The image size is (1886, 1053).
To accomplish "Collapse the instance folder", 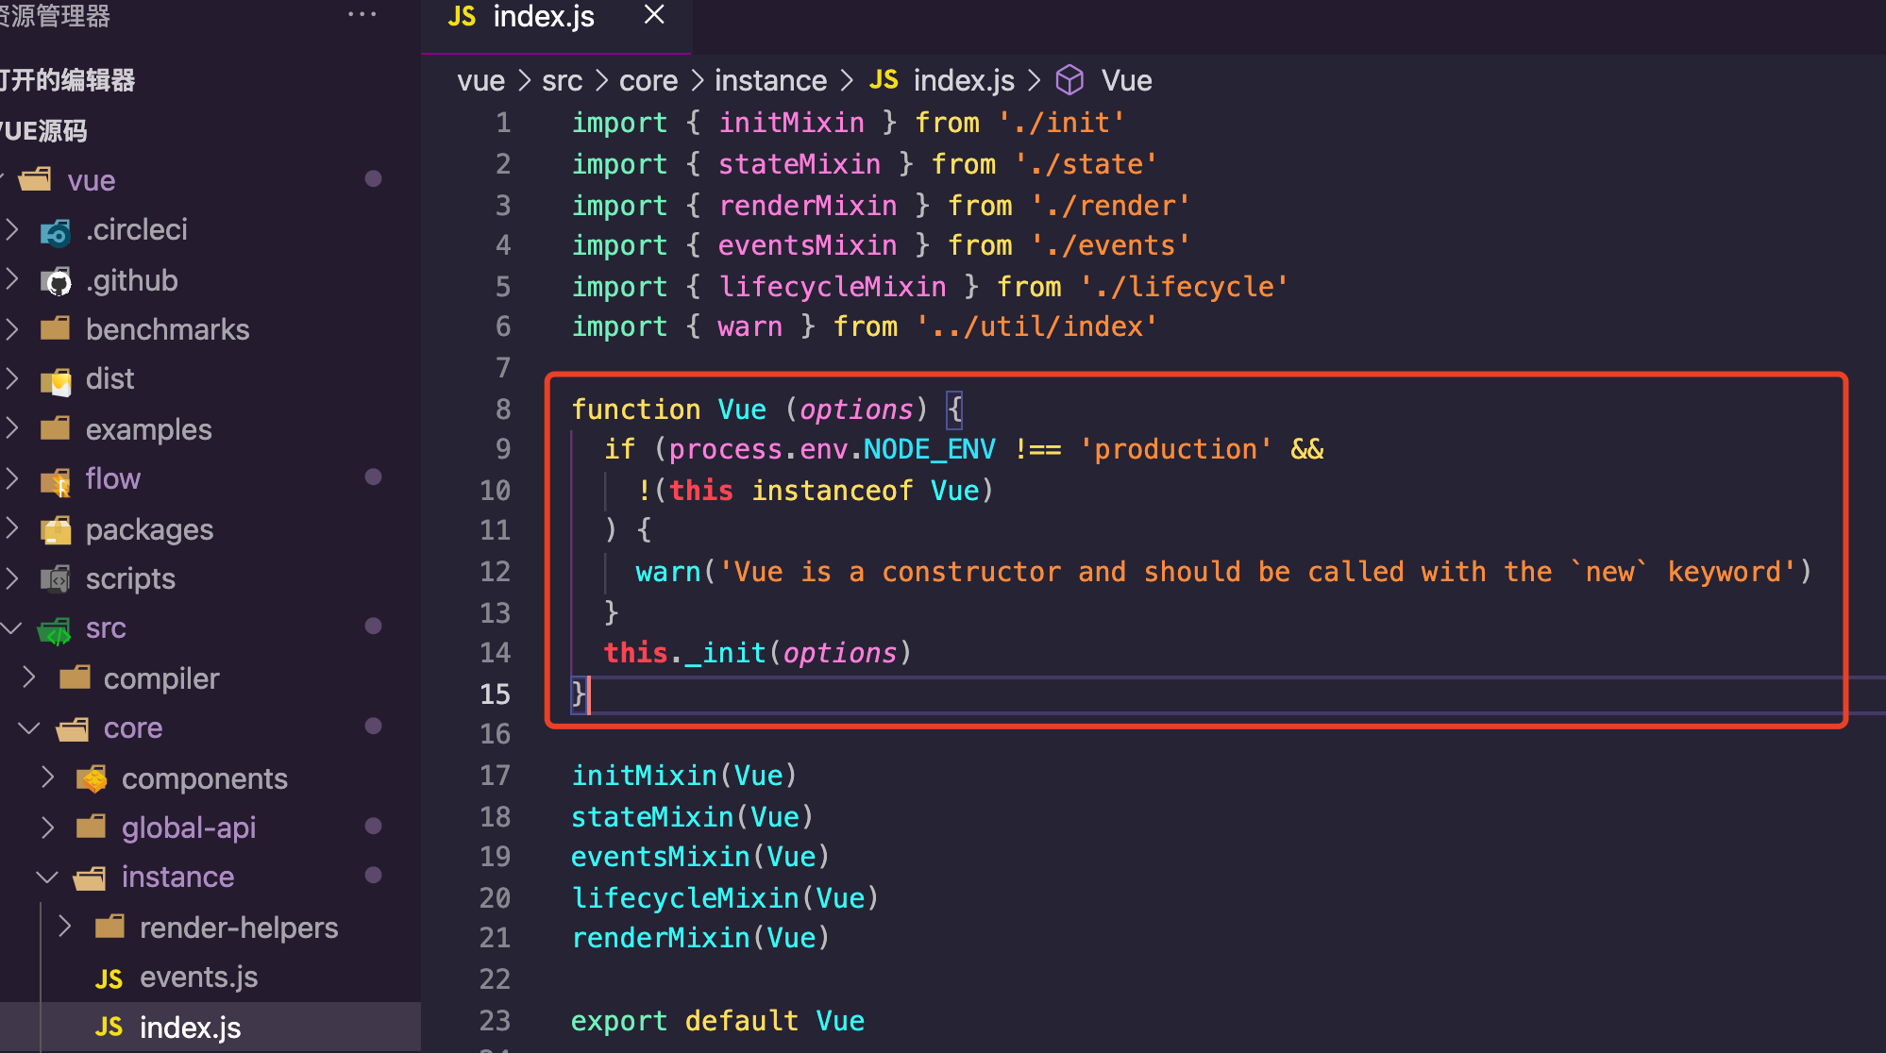I will pyautogui.click(x=47, y=877).
